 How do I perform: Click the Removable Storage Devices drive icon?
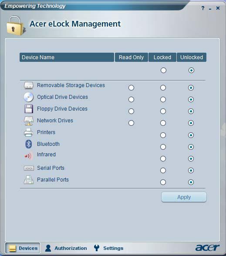[x=29, y=85]
